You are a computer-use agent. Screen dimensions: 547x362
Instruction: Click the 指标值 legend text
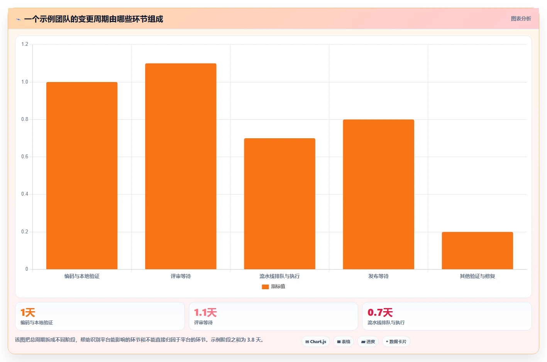point(278,287)
